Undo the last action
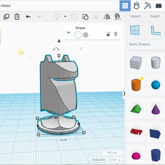The height and width of the screenshot is (165, 165). coord(28,16)
